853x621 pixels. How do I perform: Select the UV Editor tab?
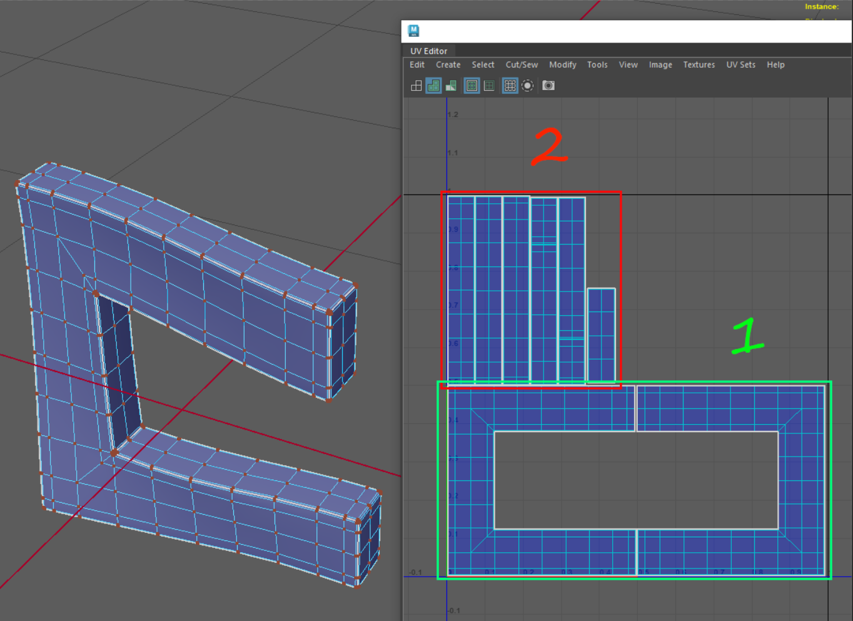point(428,51)
